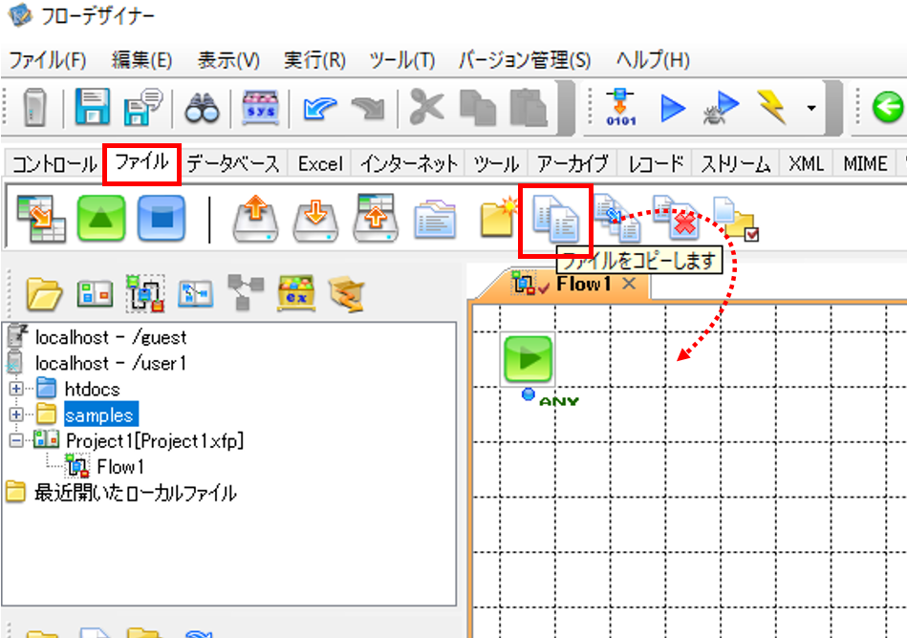Click the debug run bug icon

(x=721, y=108)
